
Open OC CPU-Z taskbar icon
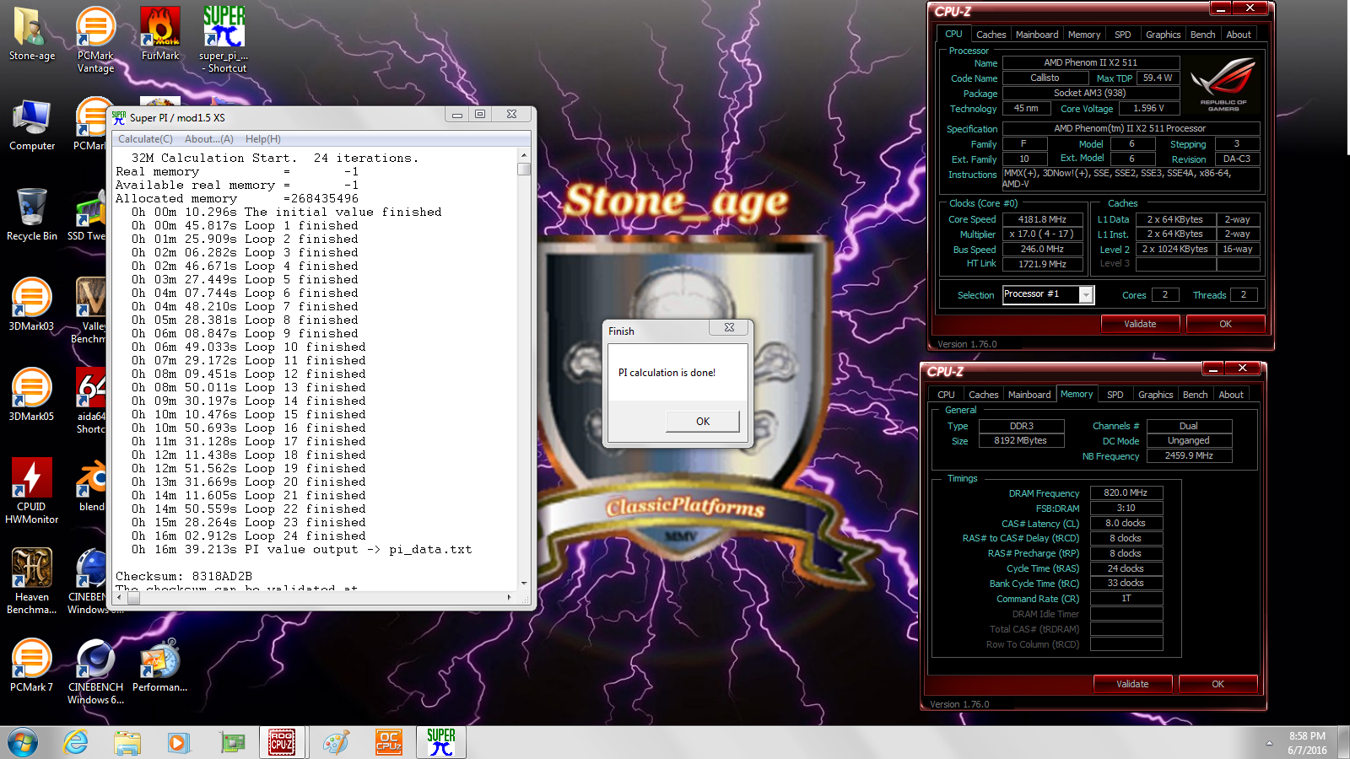388,743
